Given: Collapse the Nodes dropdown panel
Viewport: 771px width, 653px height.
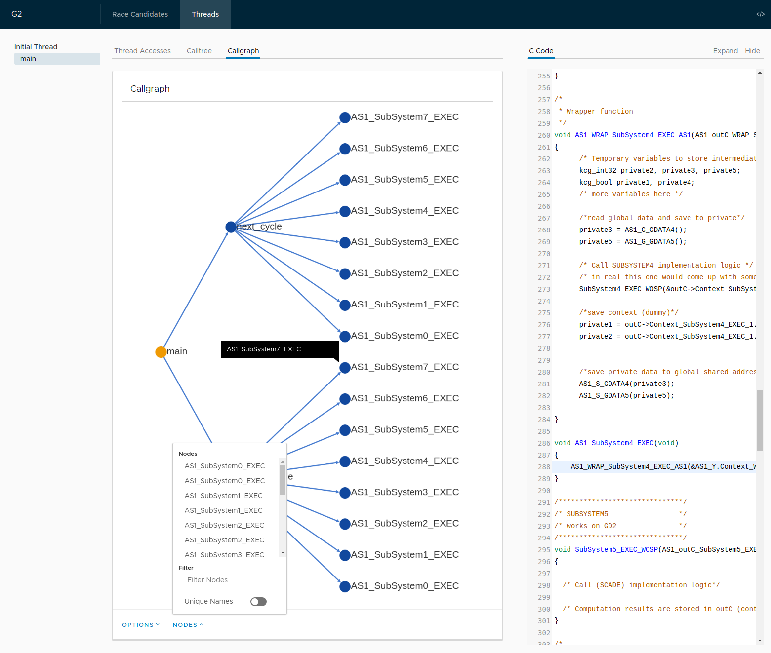Looking at the screenshot, I should tap(188, 625).
